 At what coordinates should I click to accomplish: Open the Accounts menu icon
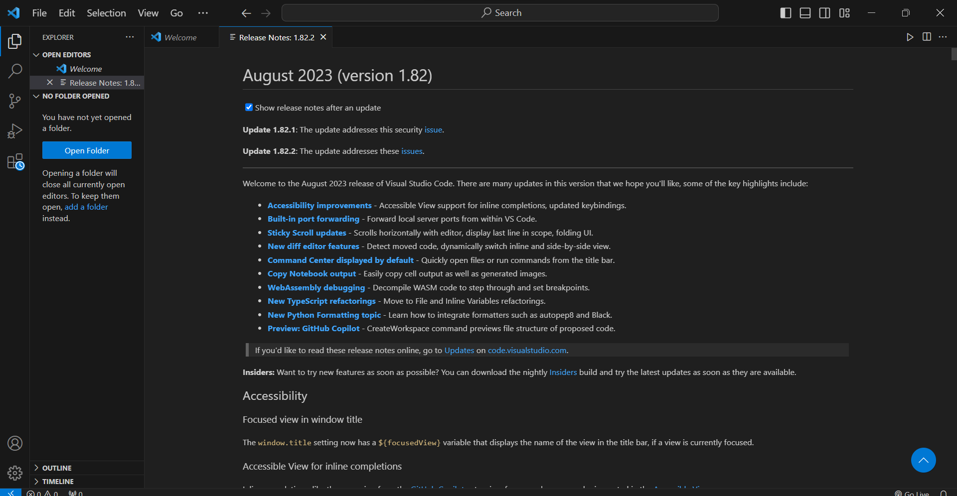tap(15, 443)
